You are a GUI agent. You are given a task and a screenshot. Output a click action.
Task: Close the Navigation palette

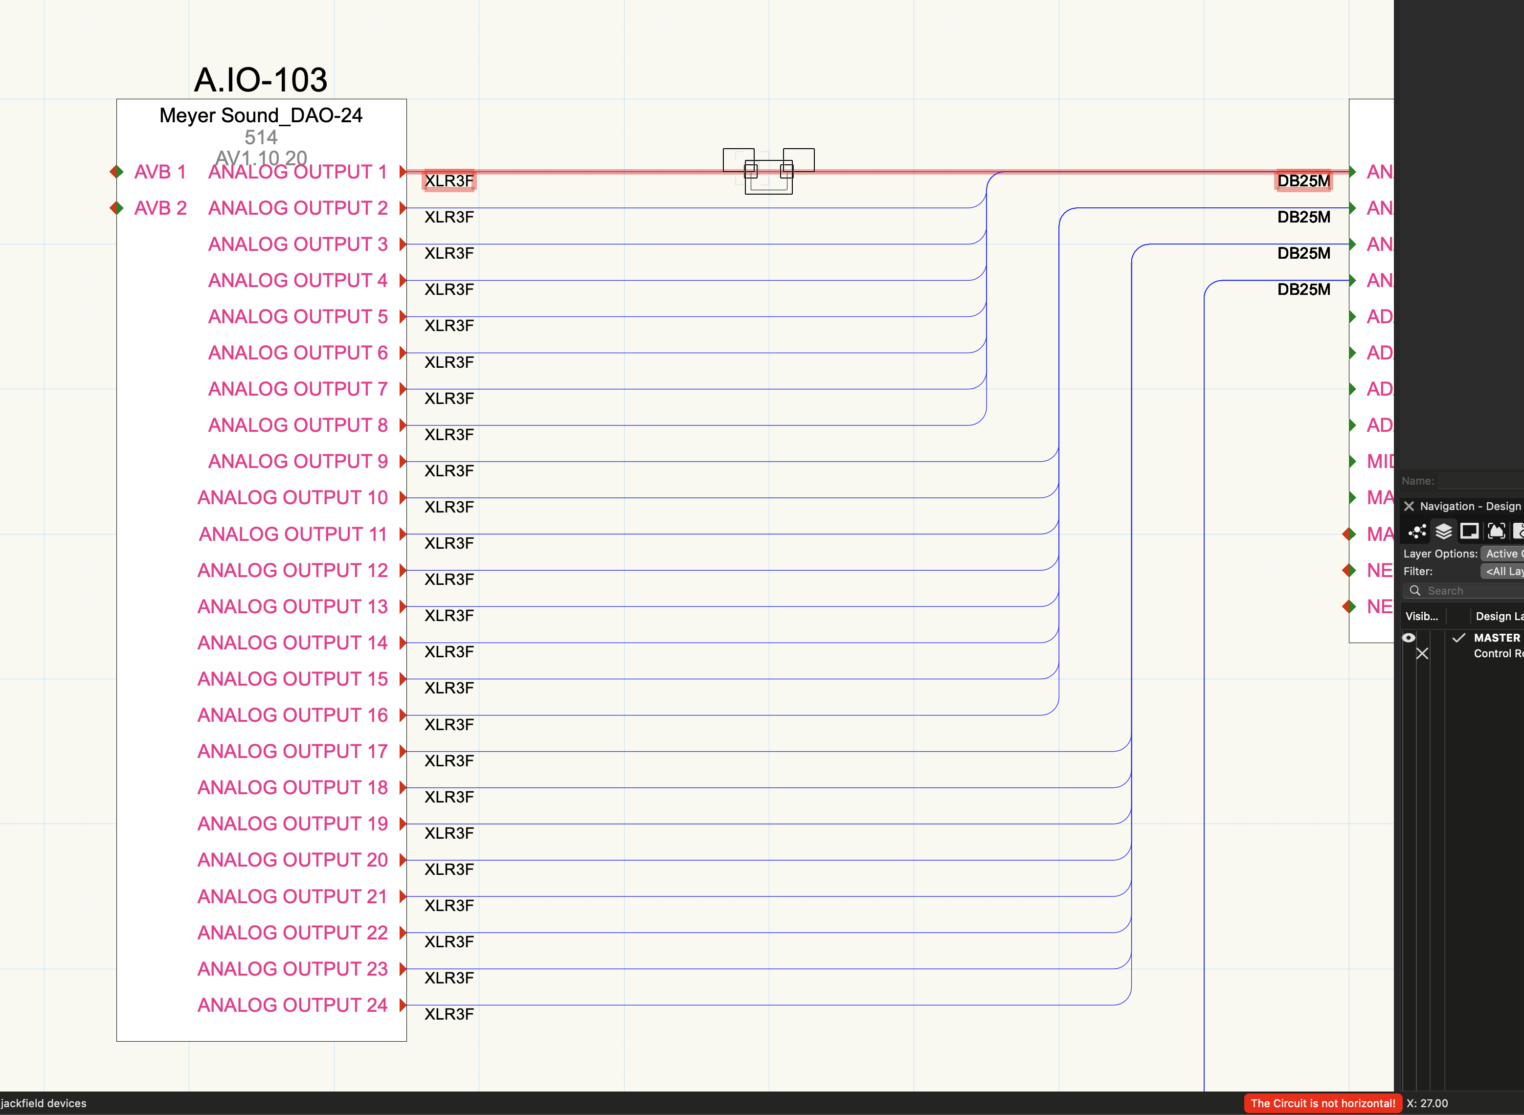1409,506
